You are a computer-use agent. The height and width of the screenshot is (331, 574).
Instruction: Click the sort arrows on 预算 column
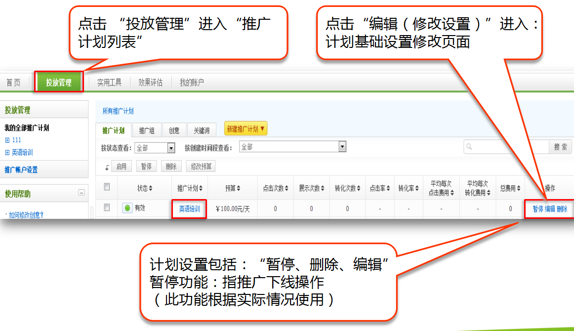[239, 188]
